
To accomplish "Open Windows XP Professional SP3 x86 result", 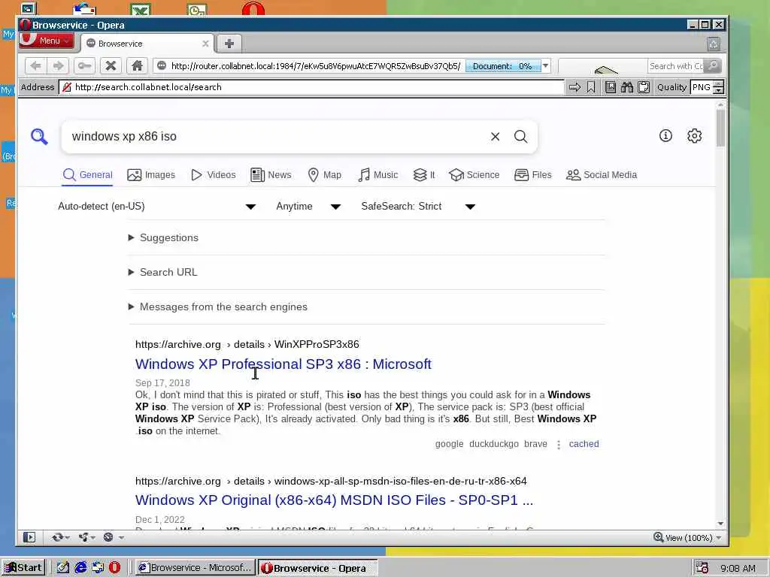I will point(283,364).
